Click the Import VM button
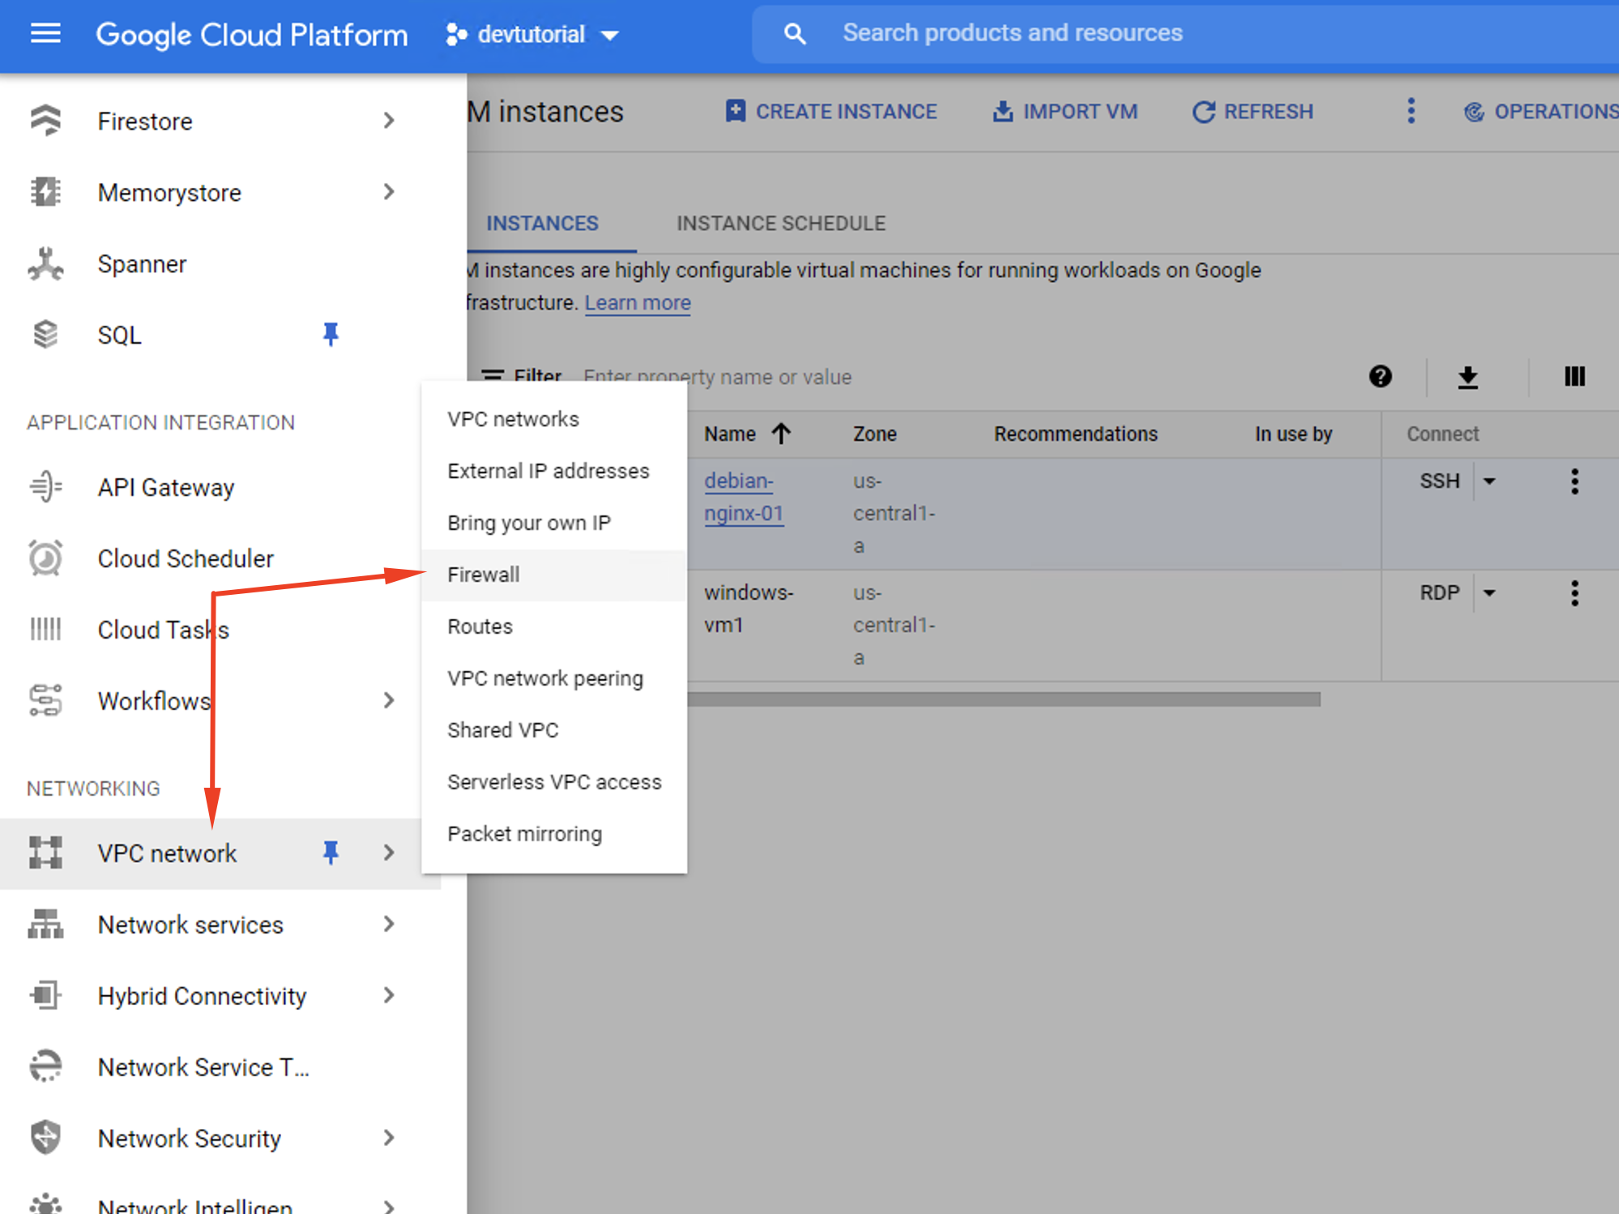 (x=1065, y=111)
